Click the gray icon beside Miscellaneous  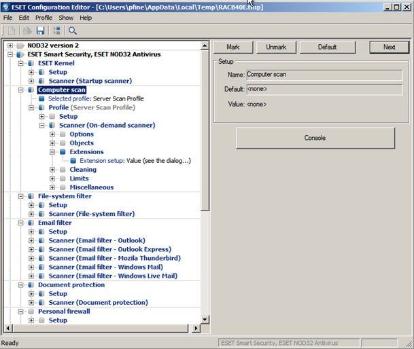click(63, 187)
